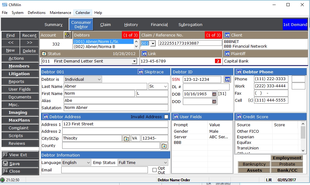Click the Litigation sidebar button
This screenshot has height=185, width=310.
(19, 74)
